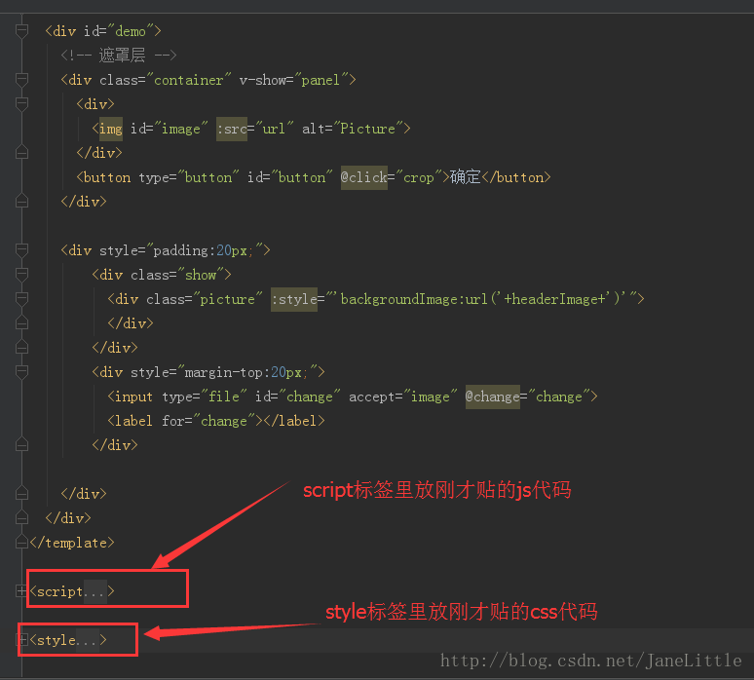Click the "demo" id value
754x680 pixels.
(131, 31)
